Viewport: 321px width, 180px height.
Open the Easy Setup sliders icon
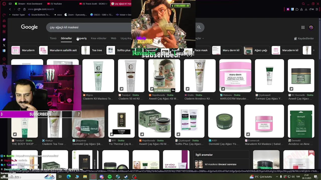tap(317, 9)
